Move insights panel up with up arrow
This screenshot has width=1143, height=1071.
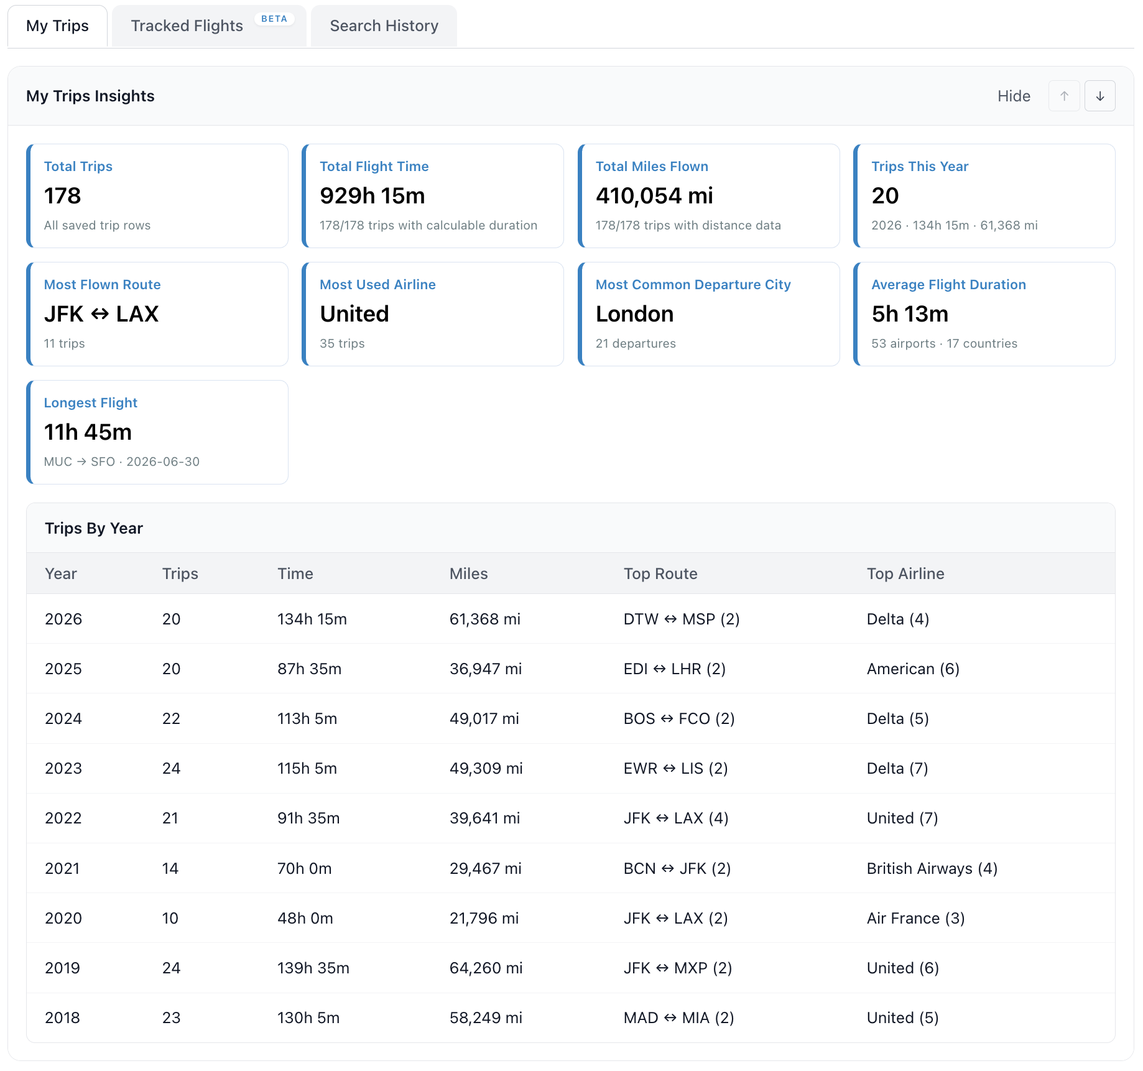pos(1064,96)
